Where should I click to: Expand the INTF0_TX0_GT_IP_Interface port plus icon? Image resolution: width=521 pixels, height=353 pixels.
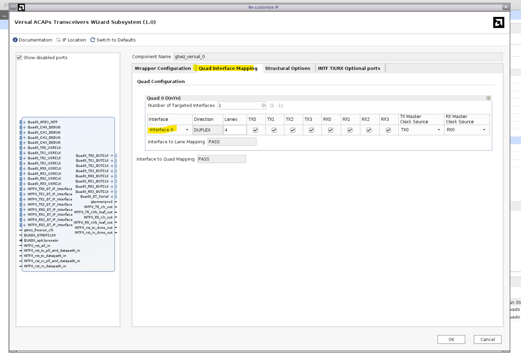tap(24, 189)
